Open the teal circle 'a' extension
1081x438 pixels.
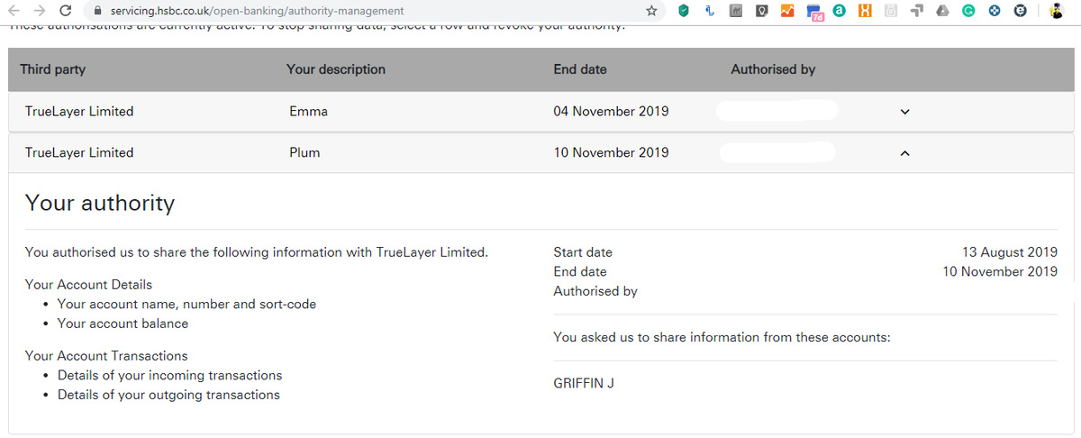pos(840,11)
